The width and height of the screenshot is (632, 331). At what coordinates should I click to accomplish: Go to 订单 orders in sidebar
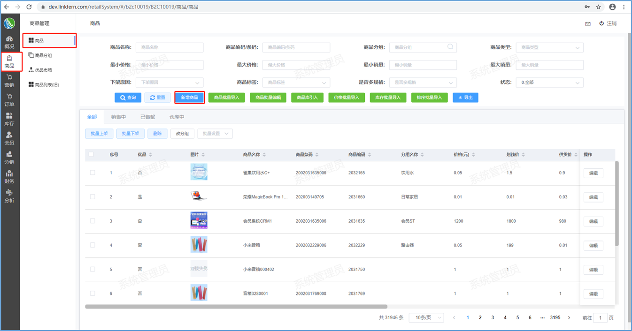[x=9, y=99]
